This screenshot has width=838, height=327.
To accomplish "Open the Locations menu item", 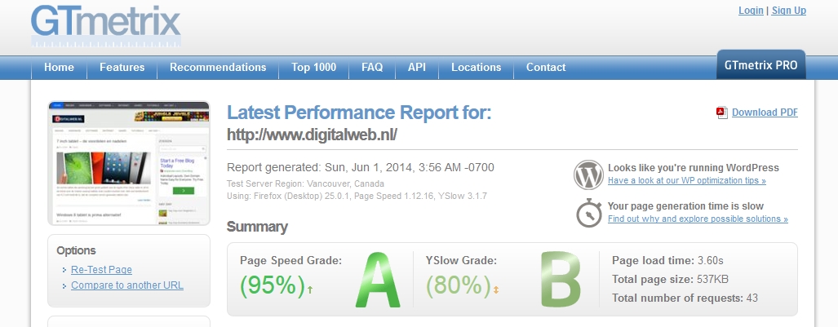I will tap(477, 68).
